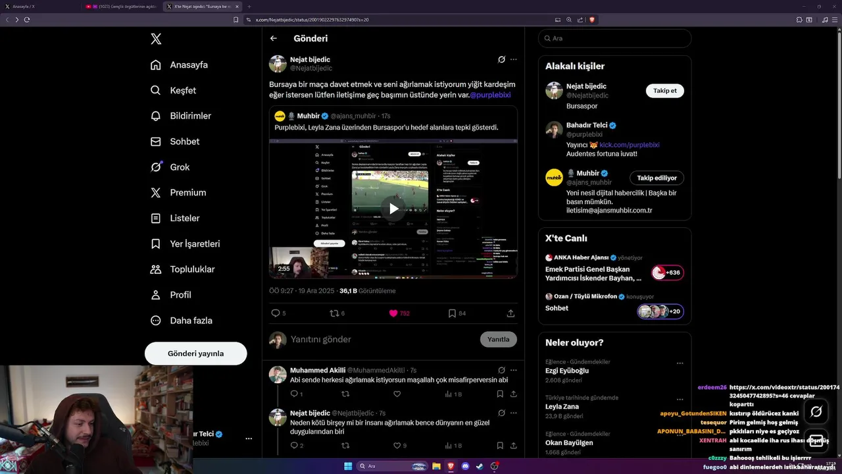Reload the page in browser toolbar
Viewport: 842px width, 474px height.
[27, 20]
